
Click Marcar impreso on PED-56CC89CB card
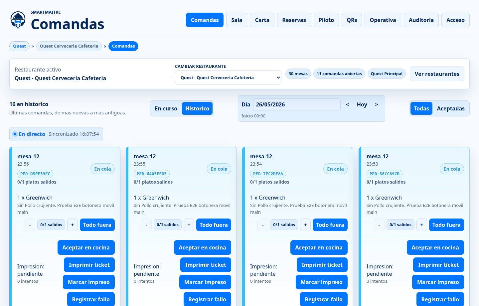(x=438, y=282)
